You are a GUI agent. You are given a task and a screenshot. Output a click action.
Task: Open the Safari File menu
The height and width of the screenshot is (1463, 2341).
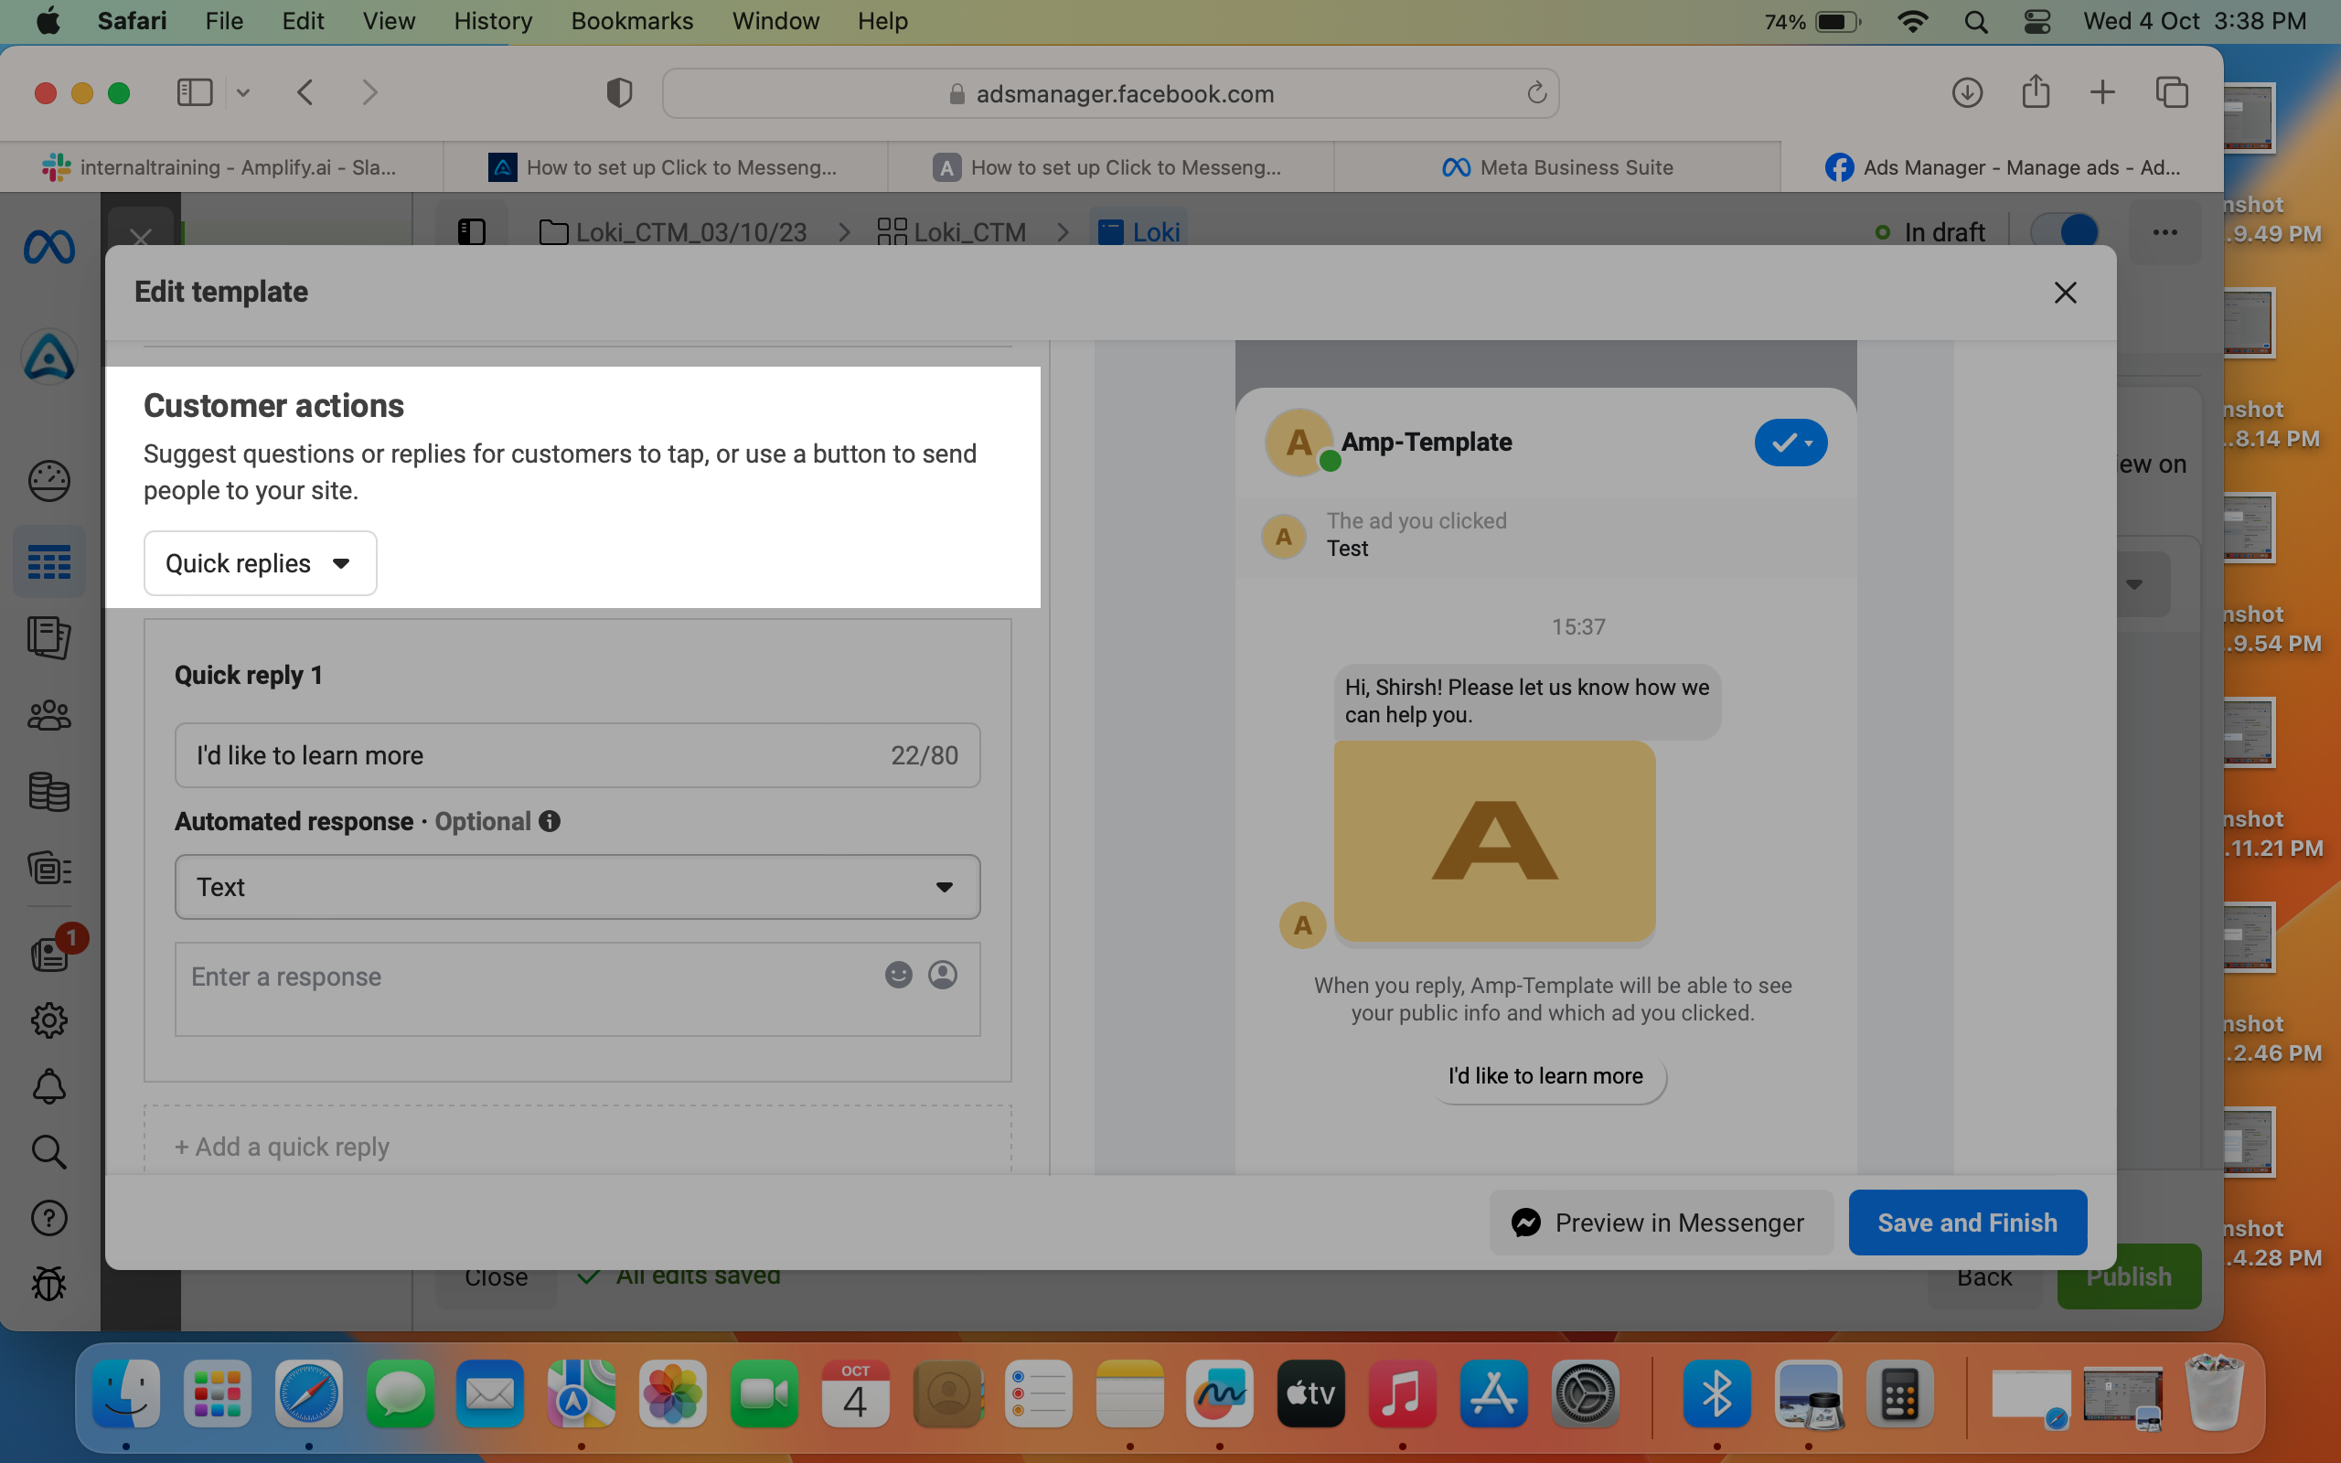[x=223, y=21]
